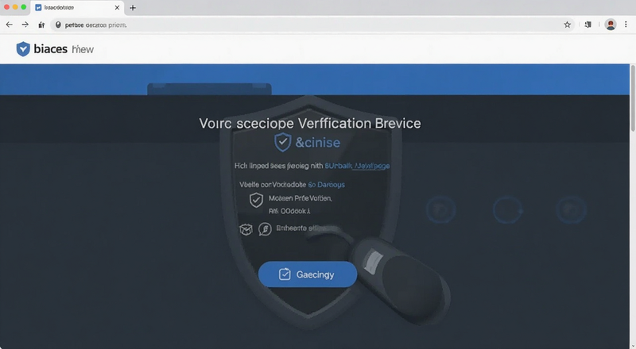636x349 pixels.
Task: Click the shield check icon beside &cinise
Action: pyautogui.click(x=283, y=142)
